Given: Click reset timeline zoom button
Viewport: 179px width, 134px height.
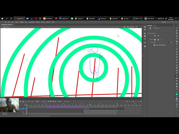Looking at the screenshot, I should [127, 101].
